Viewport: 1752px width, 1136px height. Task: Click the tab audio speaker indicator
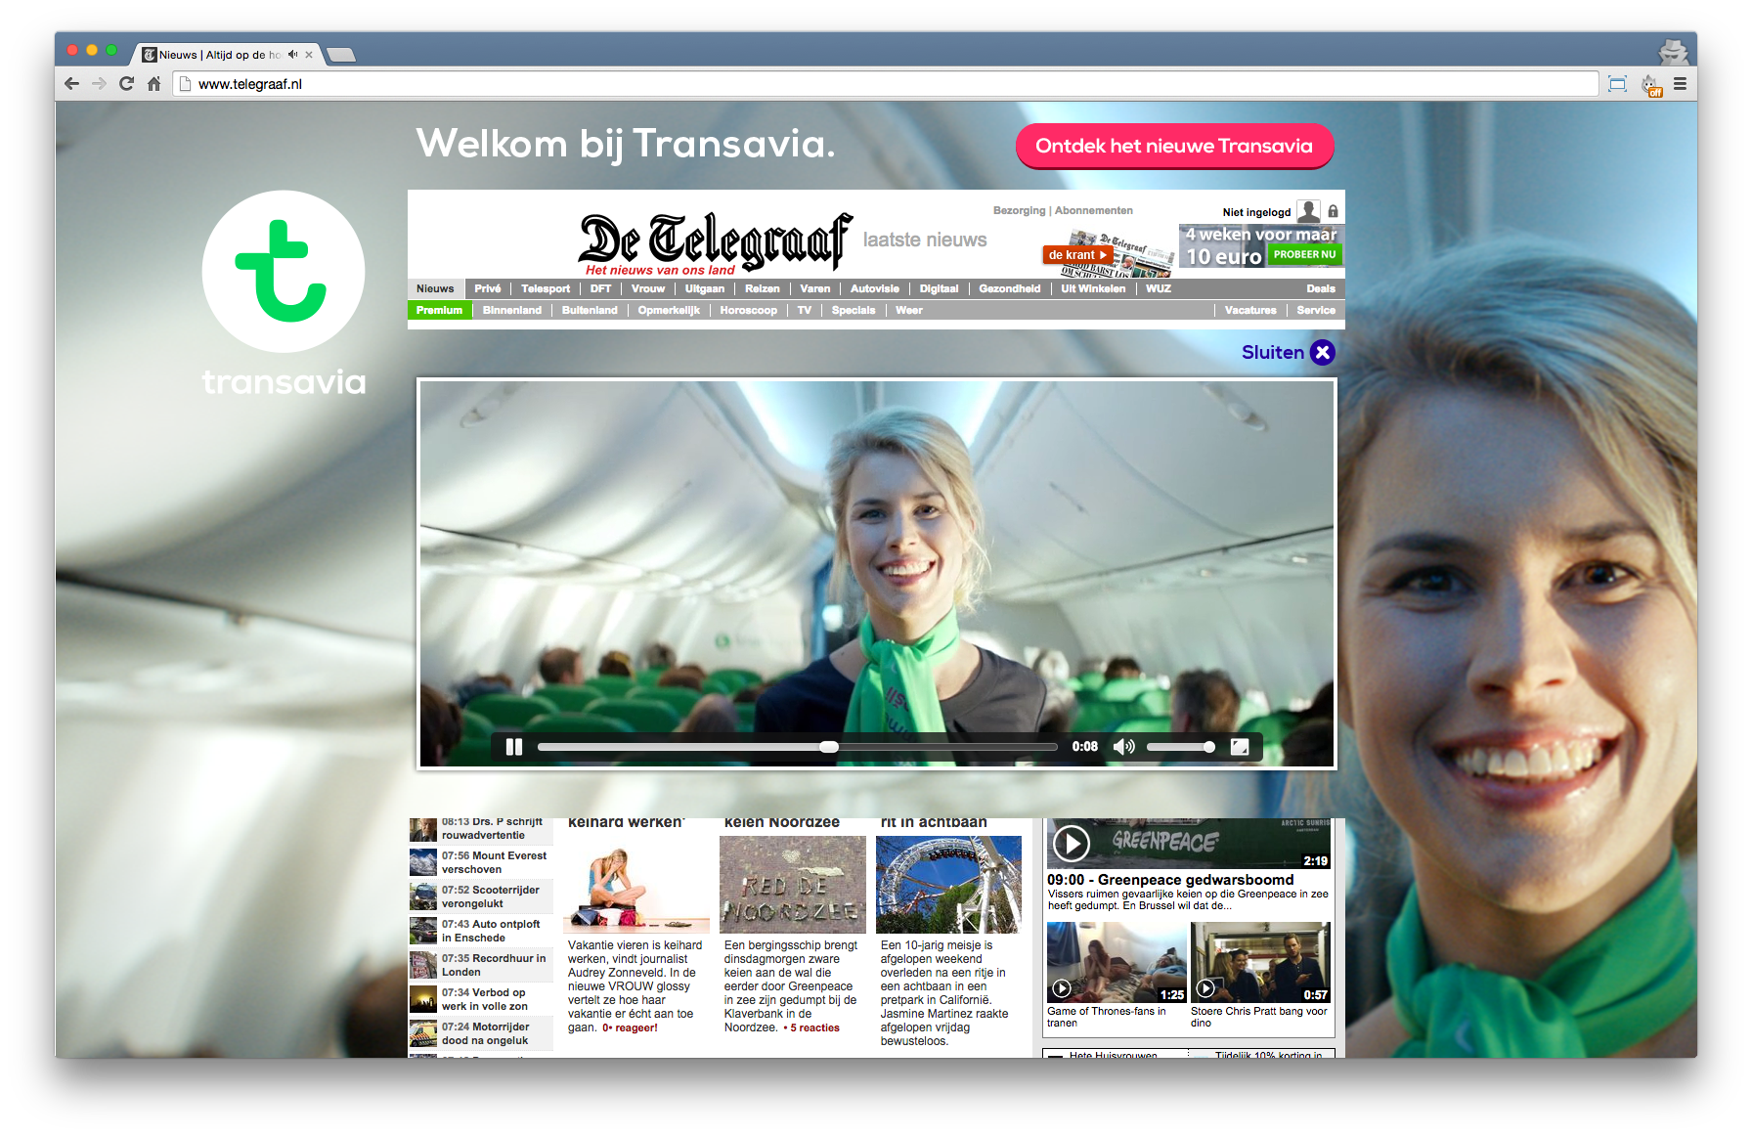(x=292, y=55)
